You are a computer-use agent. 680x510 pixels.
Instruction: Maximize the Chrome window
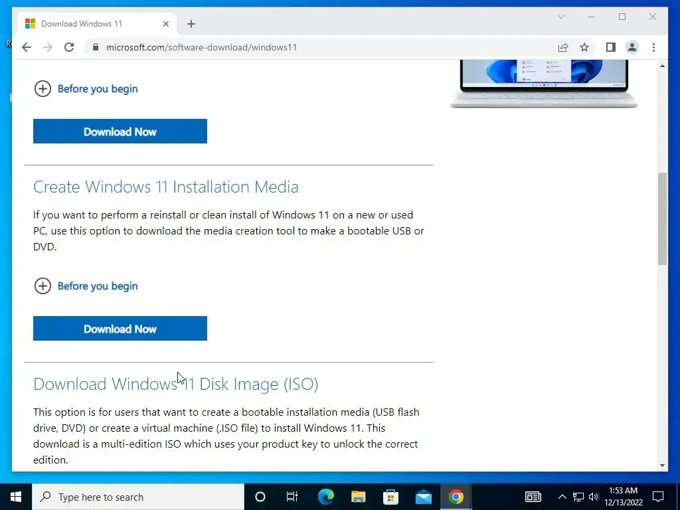pos(622,17)
